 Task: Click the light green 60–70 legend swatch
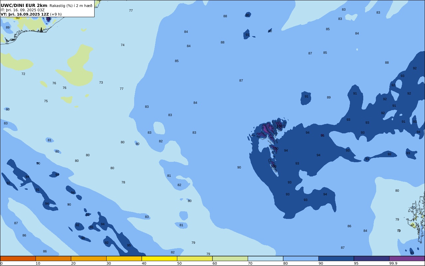[230, 258]
